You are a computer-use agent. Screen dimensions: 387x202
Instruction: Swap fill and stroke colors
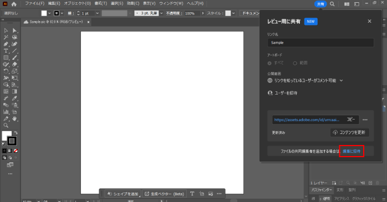(x=16, y=133)
